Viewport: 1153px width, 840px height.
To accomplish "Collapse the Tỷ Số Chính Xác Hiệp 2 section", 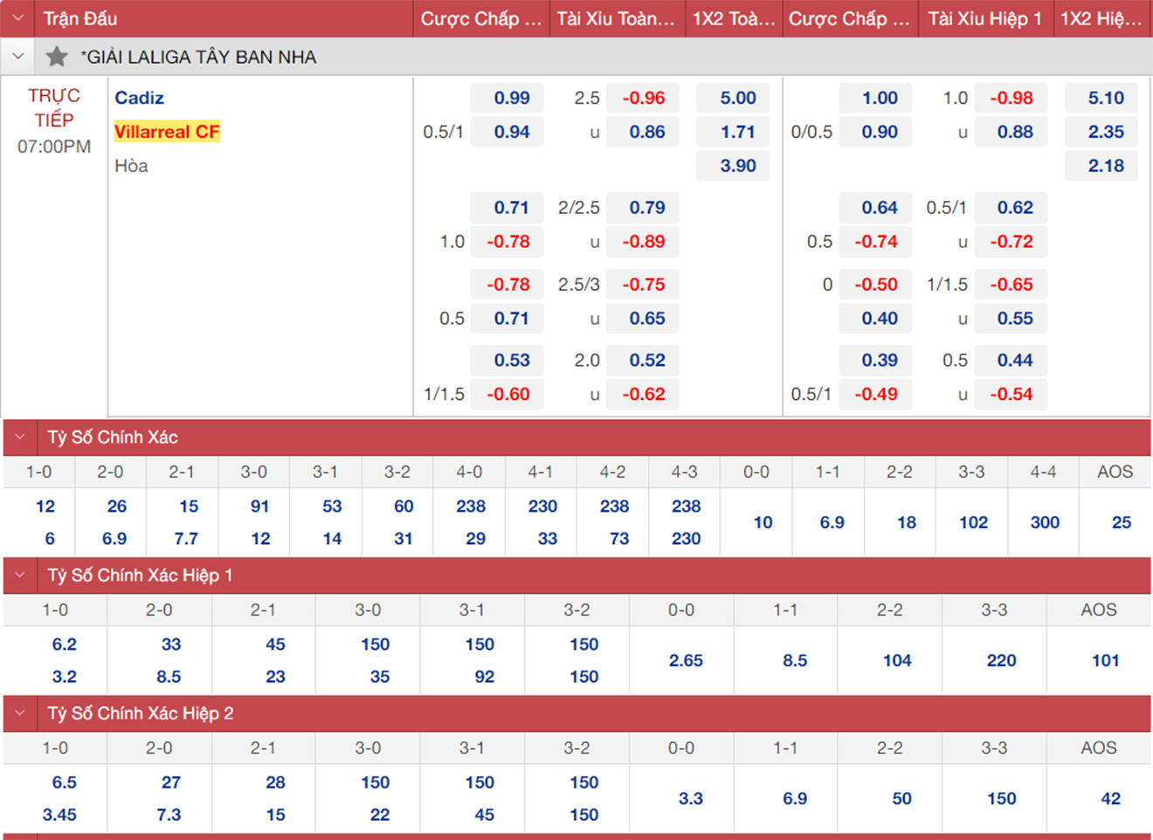I will [20, 713].
